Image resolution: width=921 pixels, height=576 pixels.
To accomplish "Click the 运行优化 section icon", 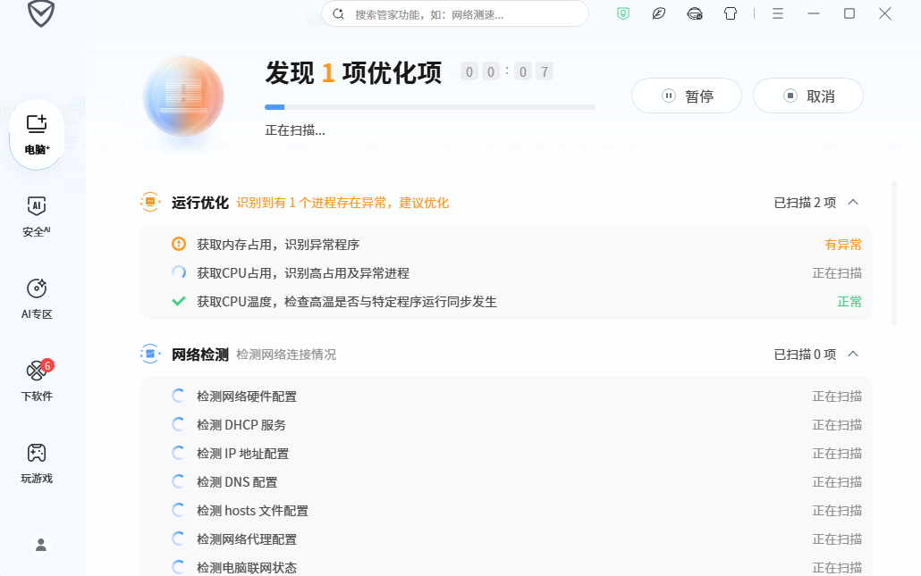I will 150,203.
